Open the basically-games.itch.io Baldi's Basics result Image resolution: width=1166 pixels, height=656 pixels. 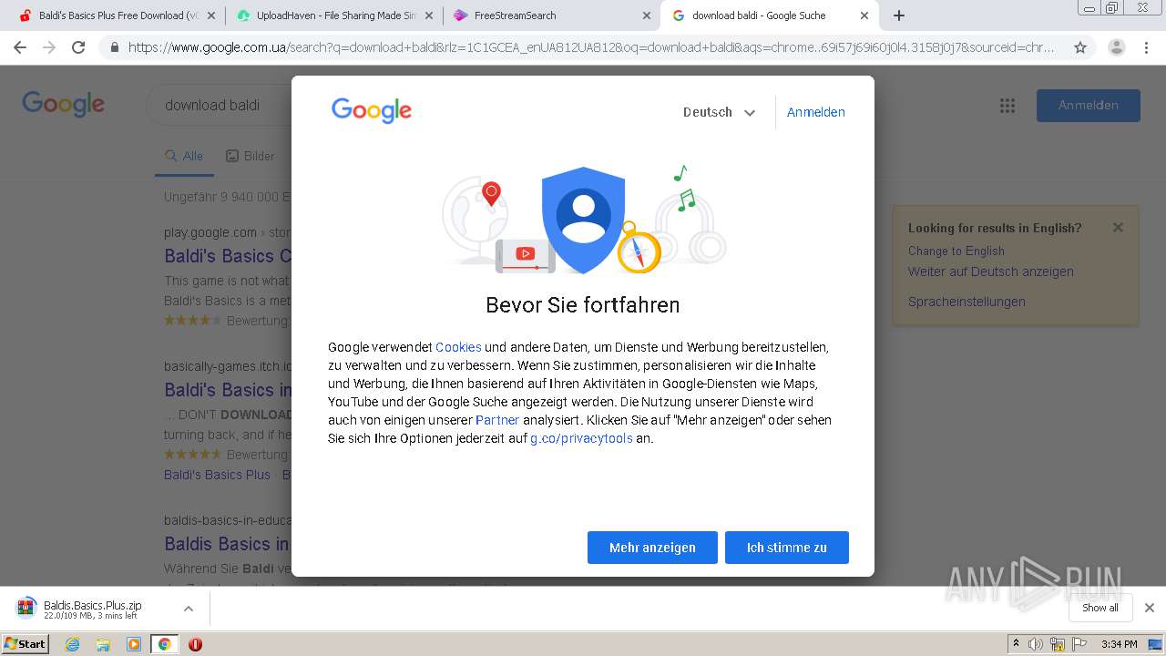pyautogui.click(x=228, y=390)
